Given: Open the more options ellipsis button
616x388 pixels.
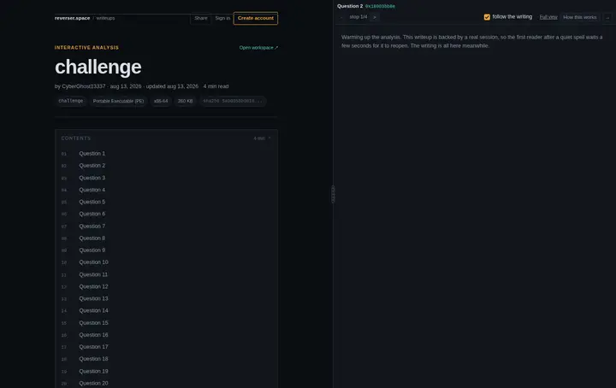Looking at the screenshot, I should tap(607, 17).
